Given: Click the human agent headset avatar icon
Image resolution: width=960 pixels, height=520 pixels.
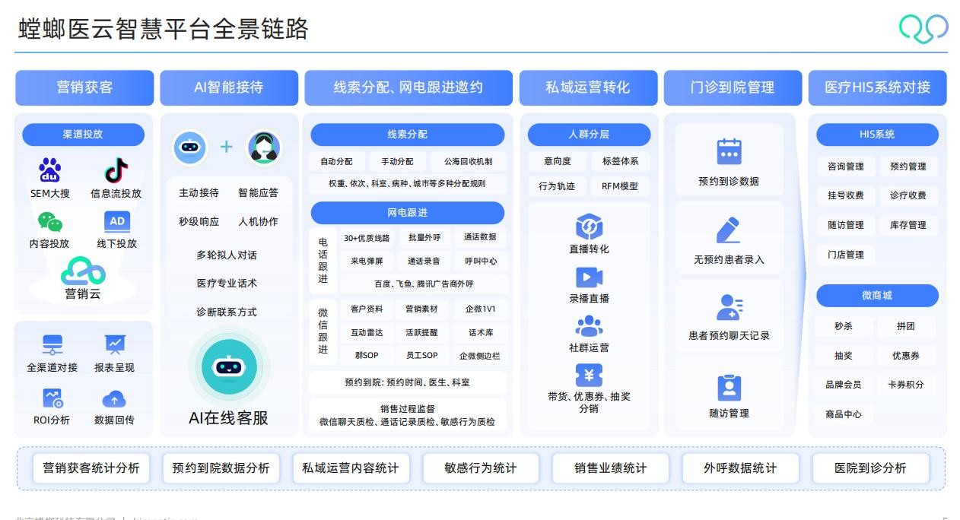Looking at the screenshot, I should (x=264, y=147).
